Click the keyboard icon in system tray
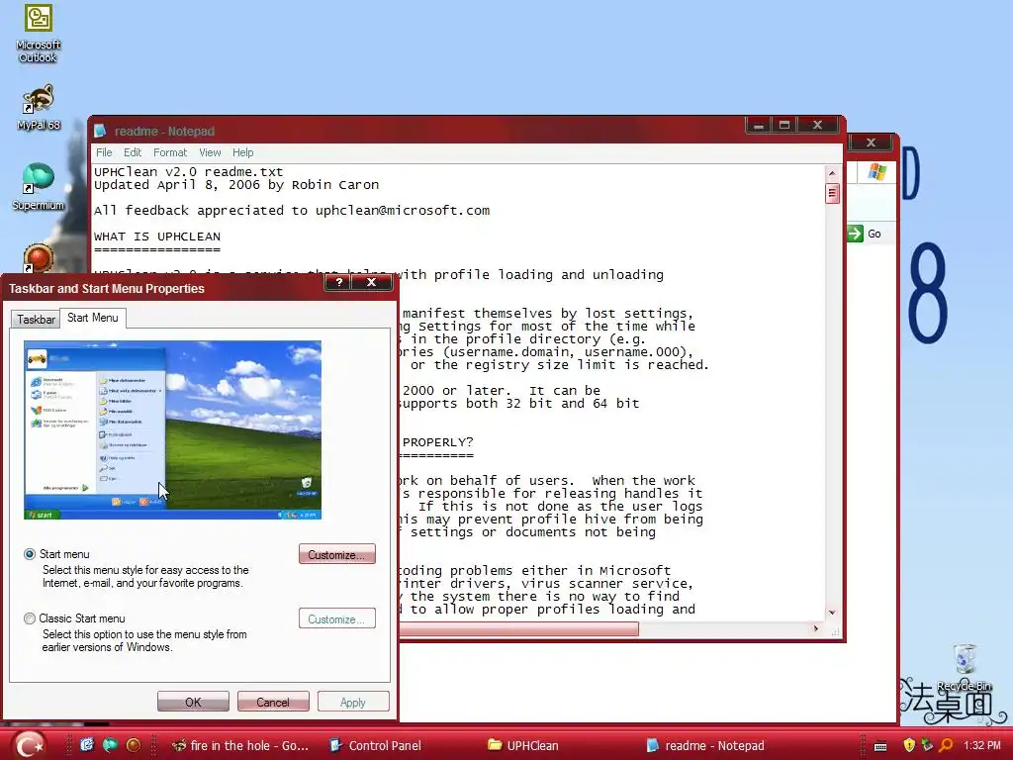 (x=880, y=746)
